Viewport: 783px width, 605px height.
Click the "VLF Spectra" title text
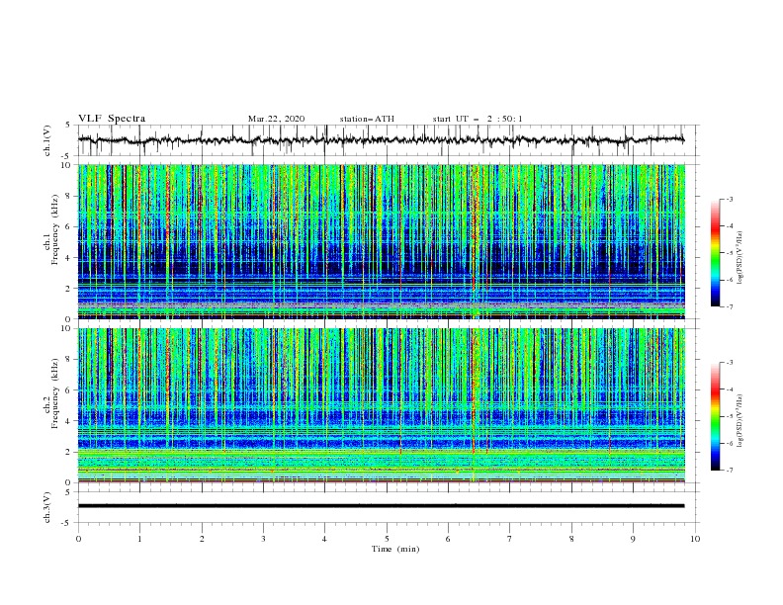[x=112, y=119]
